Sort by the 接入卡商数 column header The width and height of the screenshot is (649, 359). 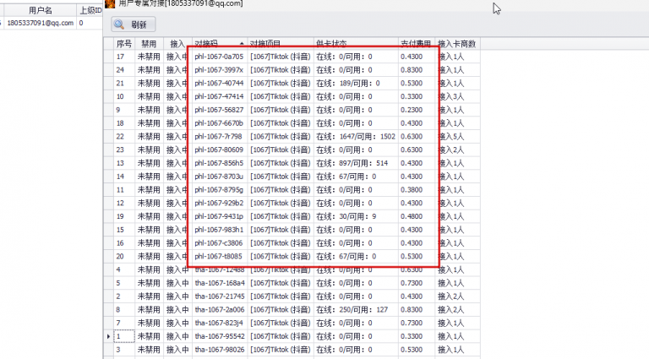[x=457, y=44]
